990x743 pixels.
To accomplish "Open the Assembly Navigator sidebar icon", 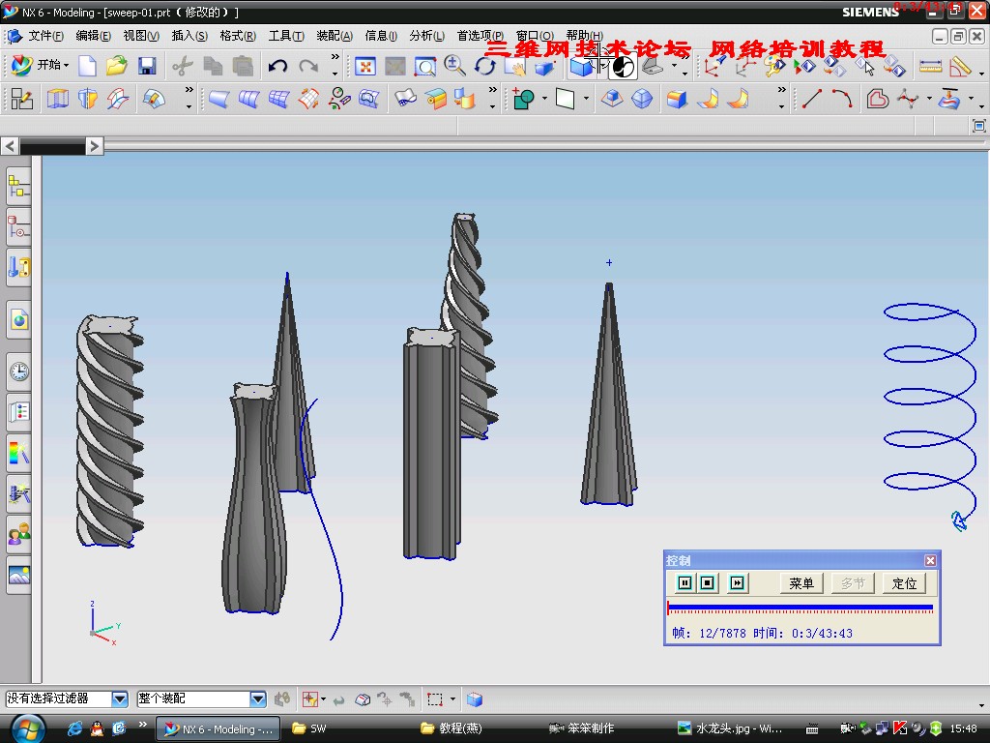I will [x=18, y=187].
